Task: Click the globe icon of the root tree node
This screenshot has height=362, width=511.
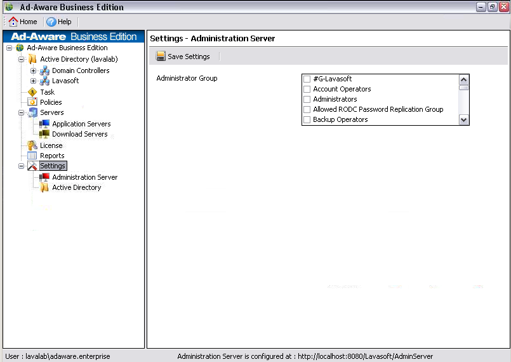Action: (x=20, y=48)
